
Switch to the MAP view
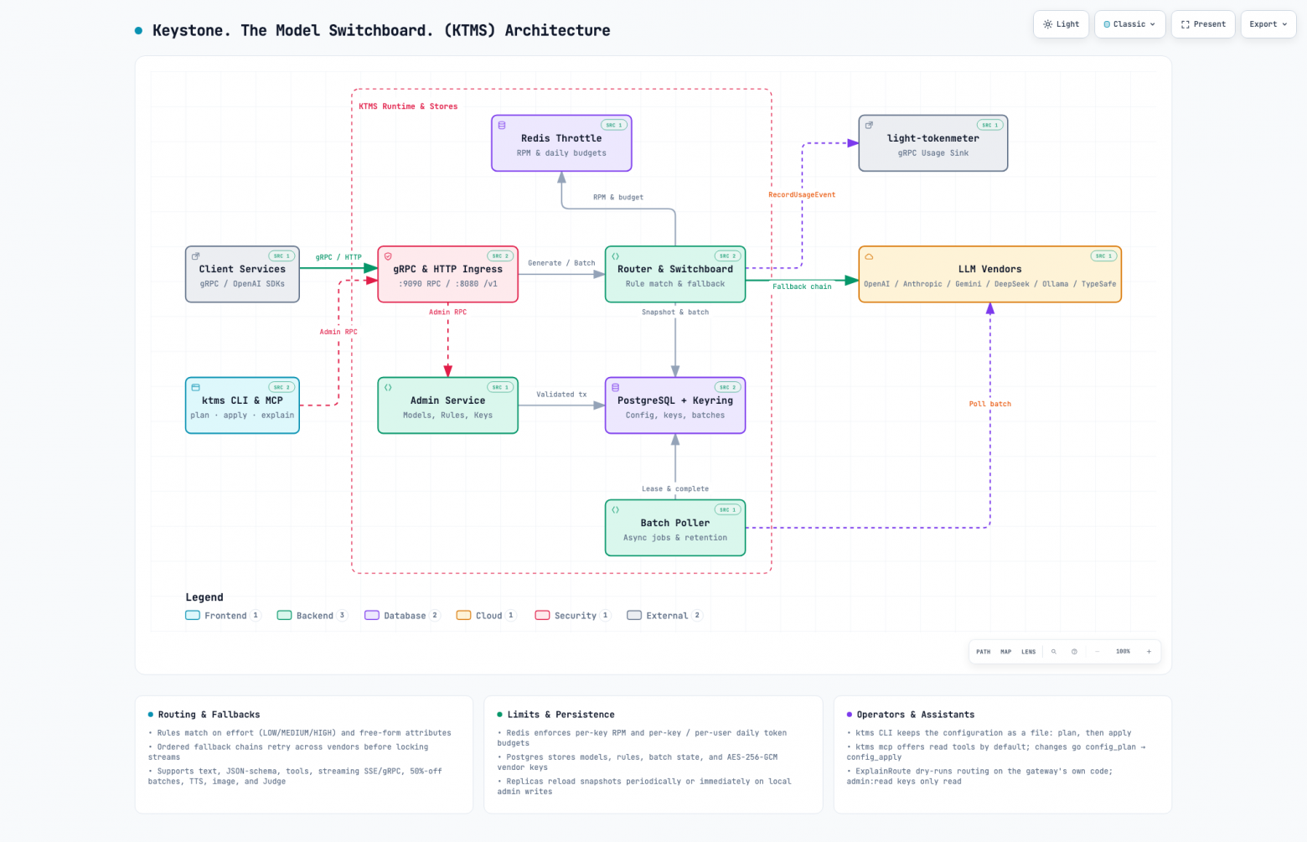[x=1005, y=652]
